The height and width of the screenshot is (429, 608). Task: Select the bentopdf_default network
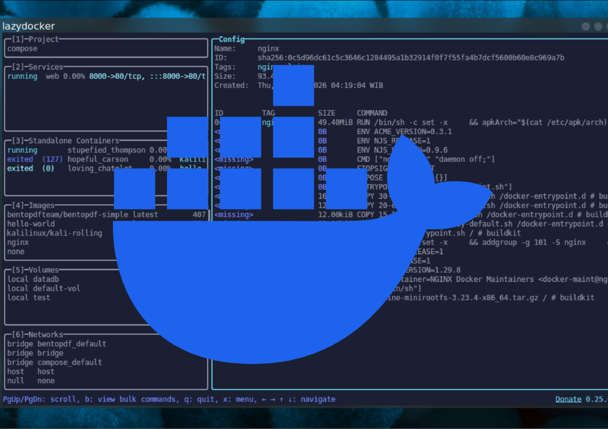[x=57, y=344]
